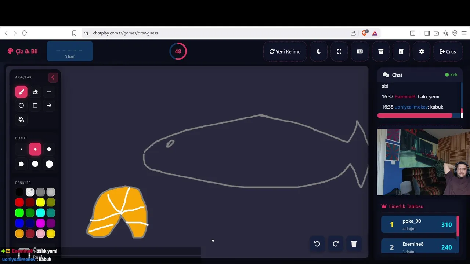The image size is (470, 264).
Task: Click the browser share icon
Action: 353,33
